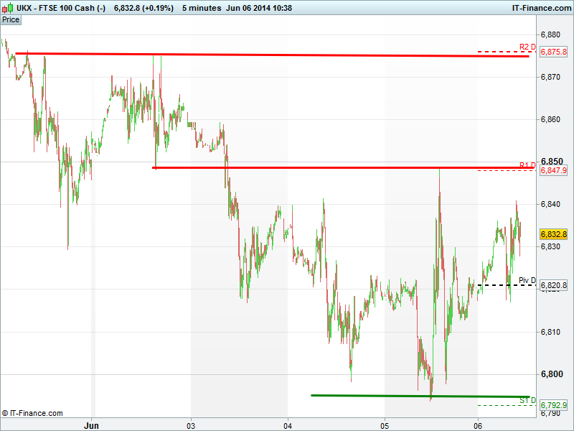Select the R2 D pivot label
Screen dimensions: 574x431
coord(527,47)
